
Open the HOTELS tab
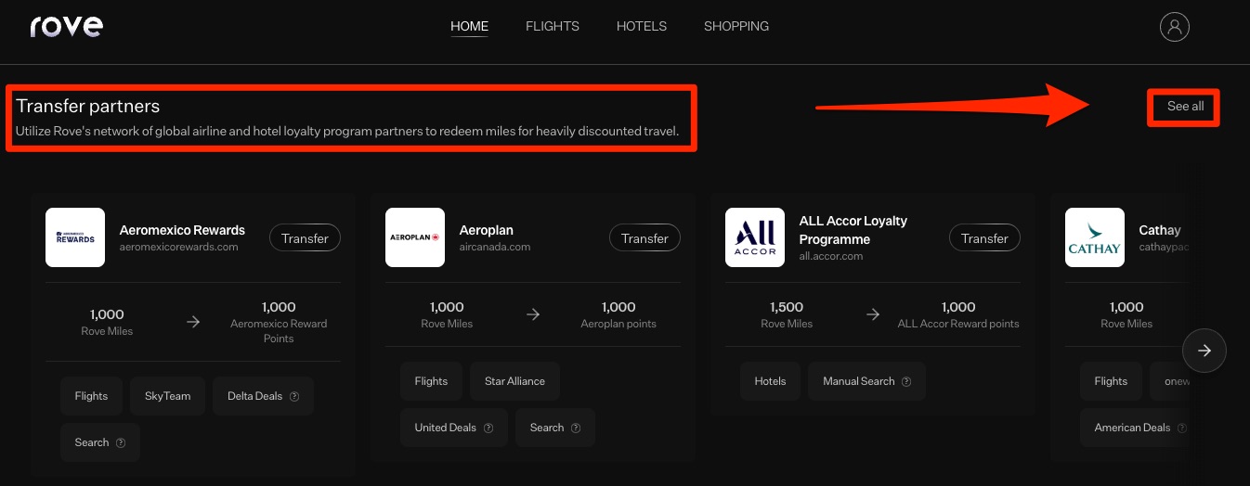[642, 26]
